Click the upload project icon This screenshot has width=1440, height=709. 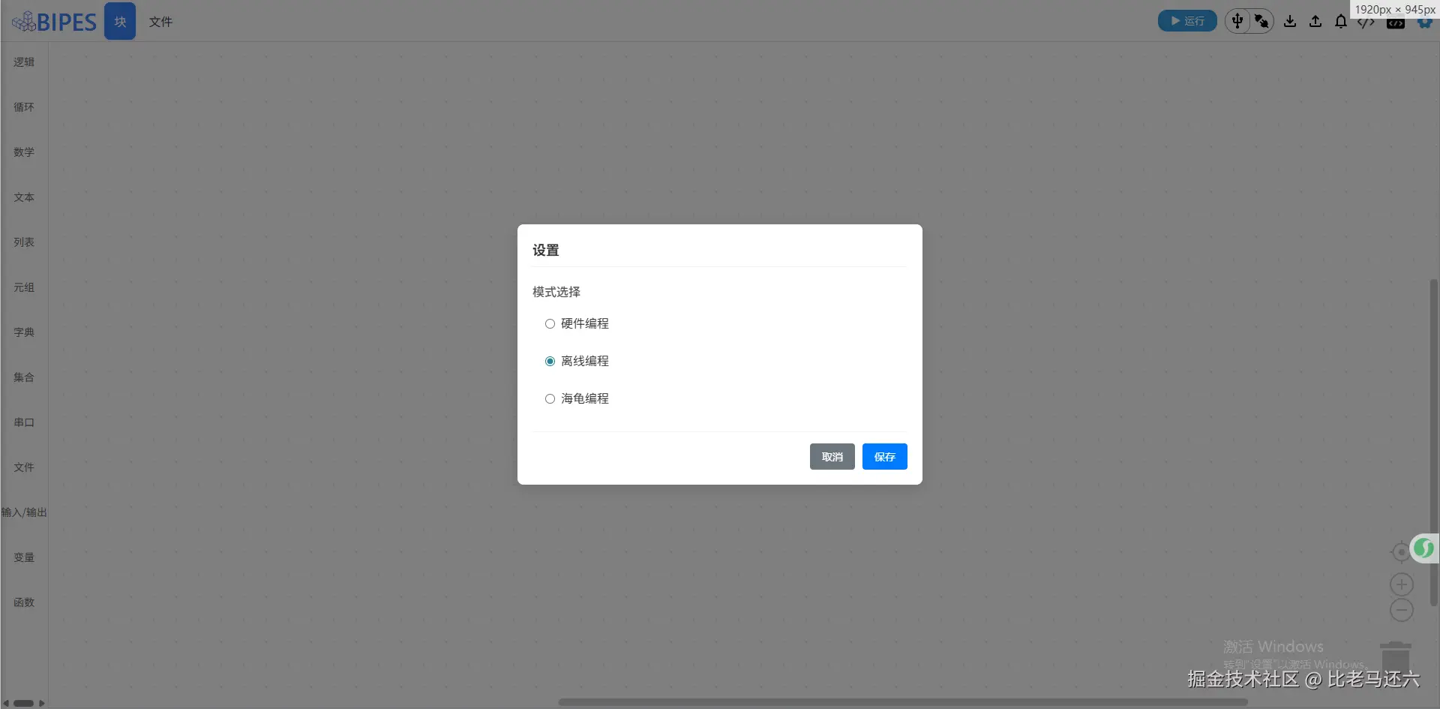[1315, 21]
